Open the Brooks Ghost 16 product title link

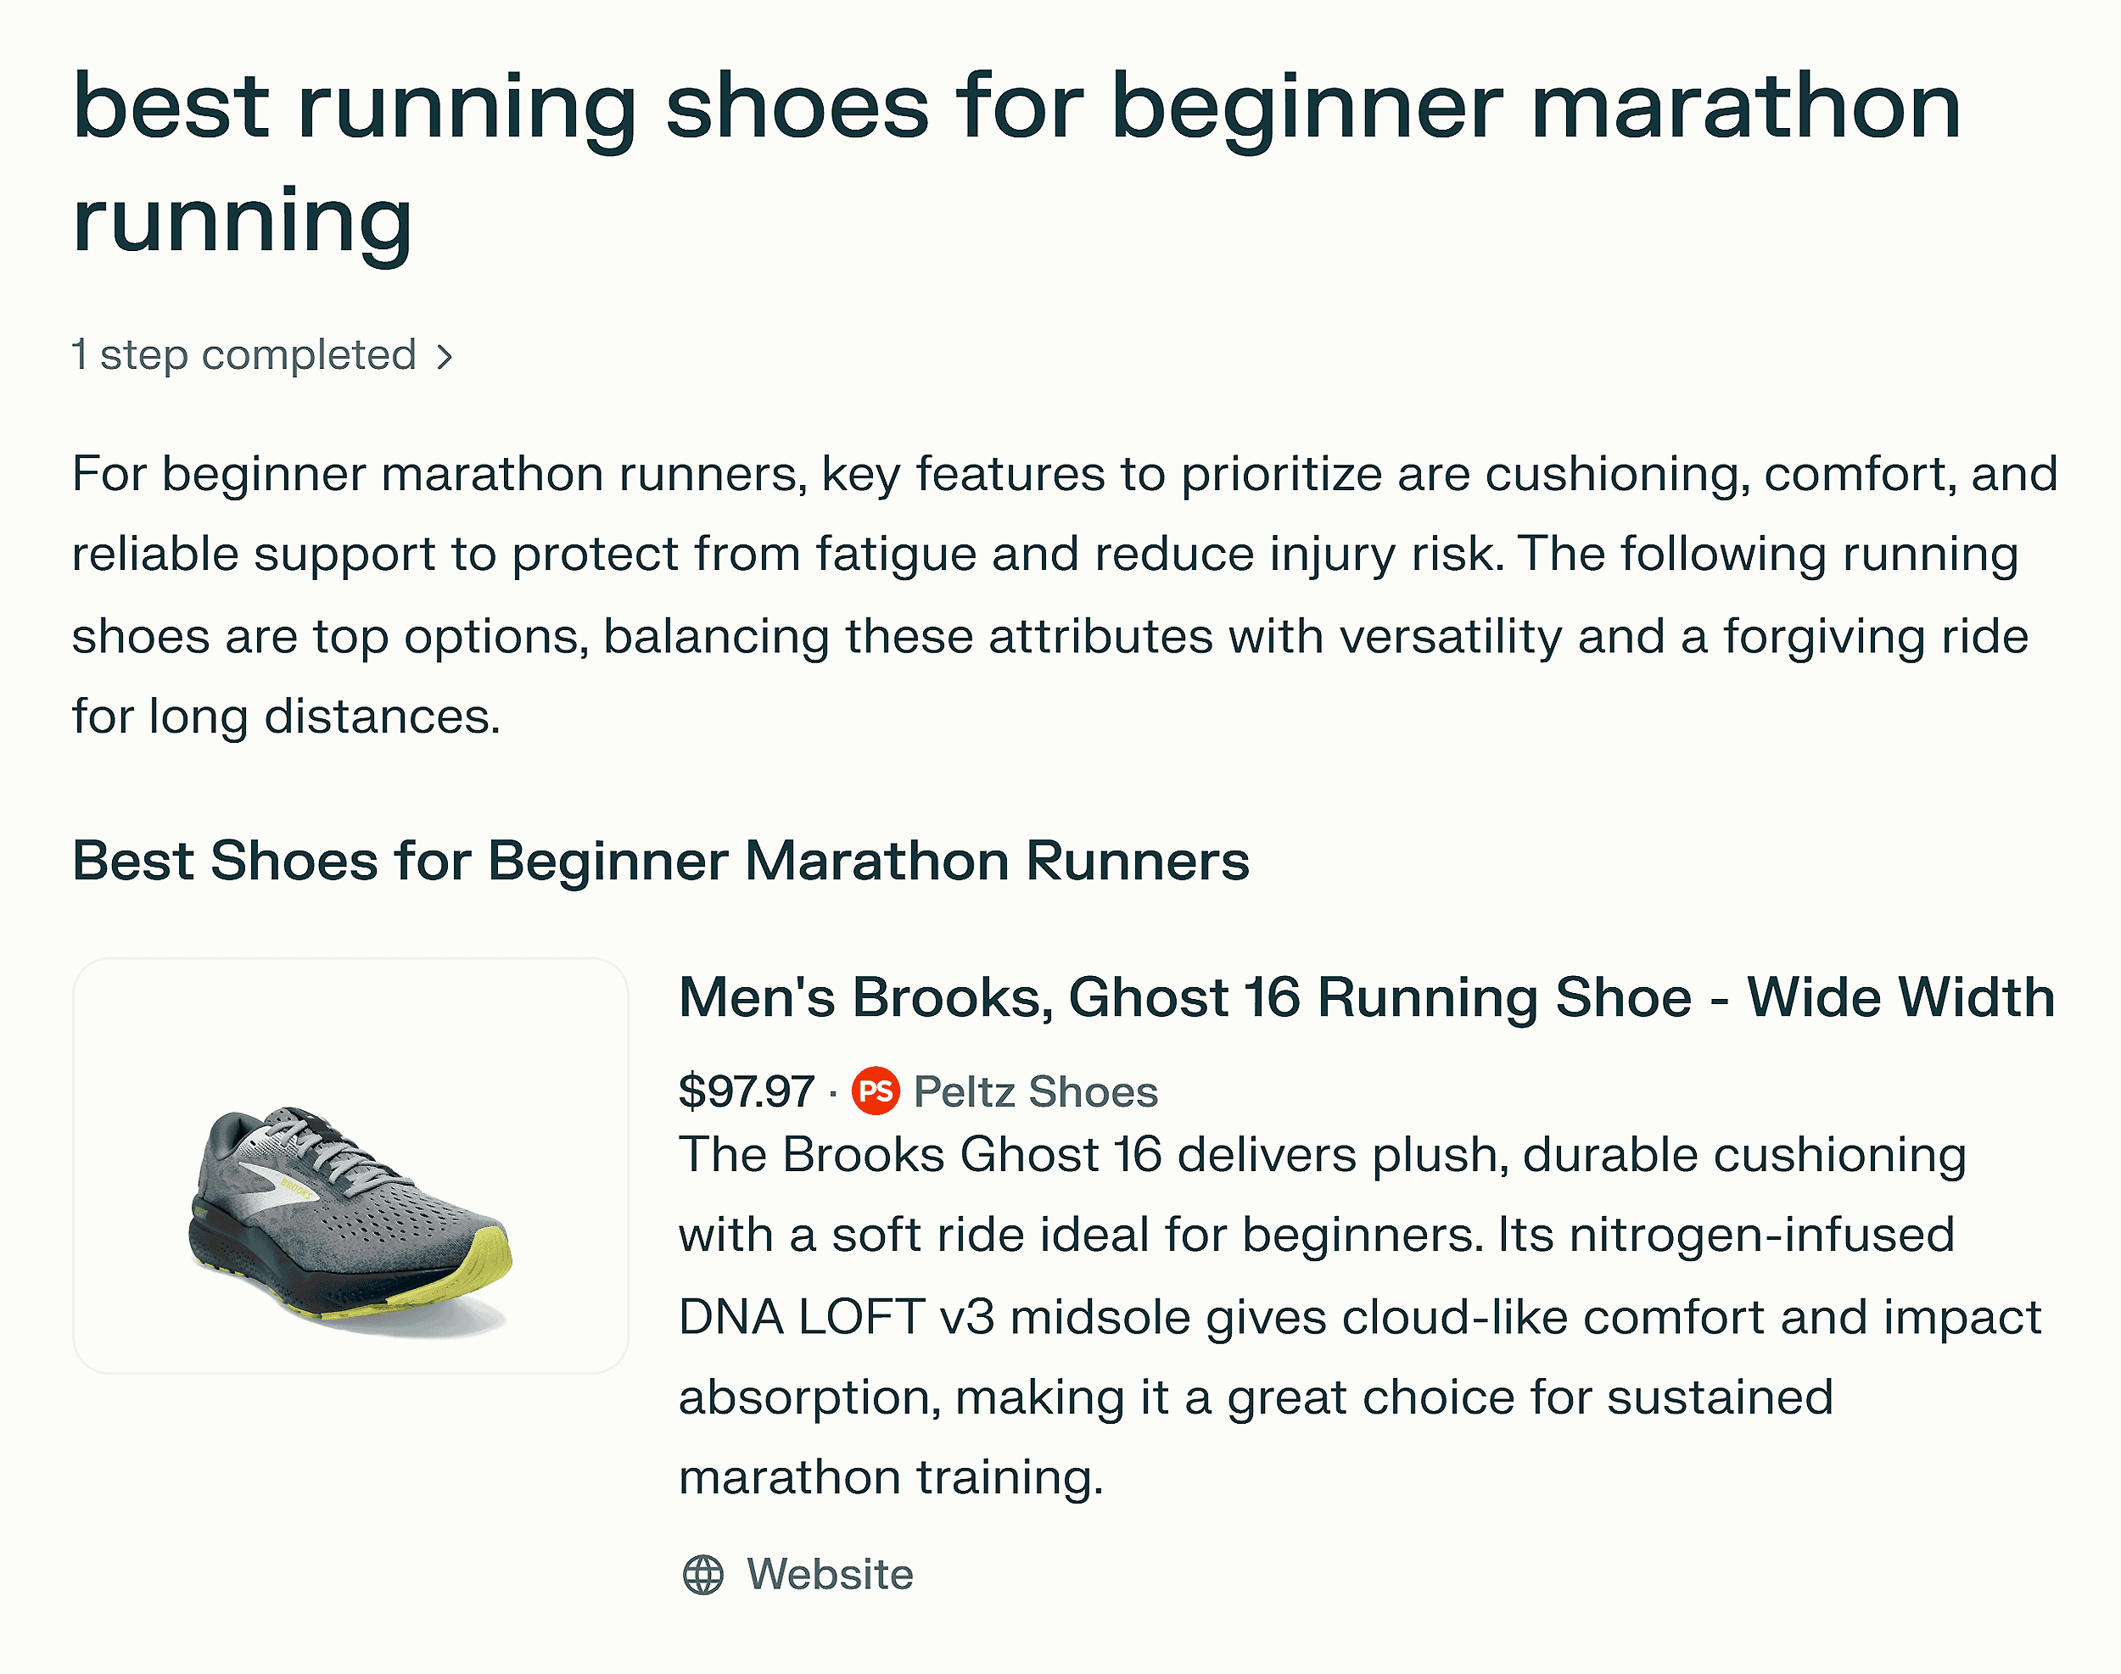pyautogui.click(x=1367, y=998)
